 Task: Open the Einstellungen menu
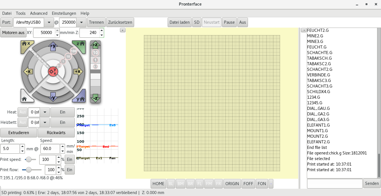[x=64, y=13]
